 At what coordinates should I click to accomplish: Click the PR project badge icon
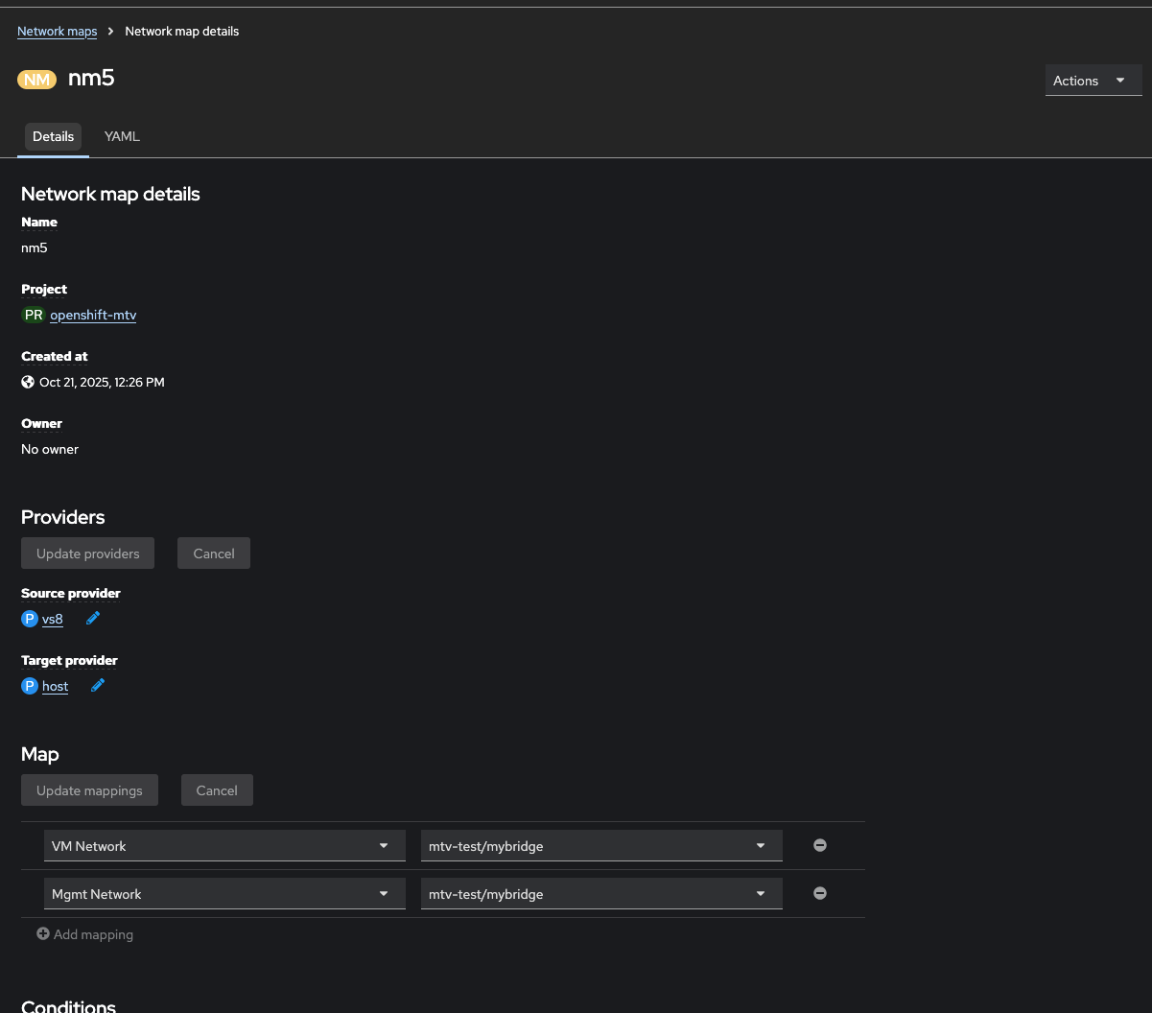[x=34, y=315]
